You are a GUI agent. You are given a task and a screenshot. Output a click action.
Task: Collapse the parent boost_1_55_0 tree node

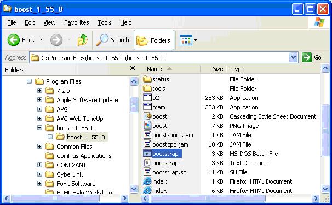click(39, 128)
